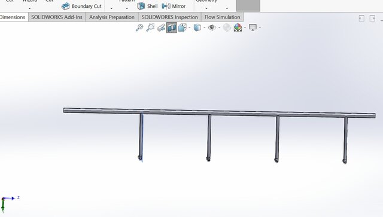Screen dimensions: 383x217
Task: Select the Mirror feature icon
Action: tap(166, 6)
